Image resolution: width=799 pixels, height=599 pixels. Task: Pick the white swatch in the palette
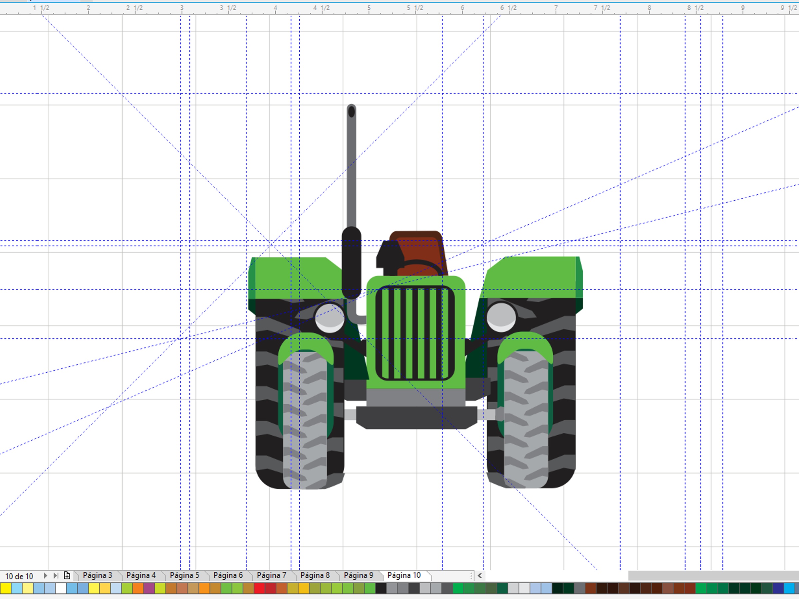pos(61,588)
